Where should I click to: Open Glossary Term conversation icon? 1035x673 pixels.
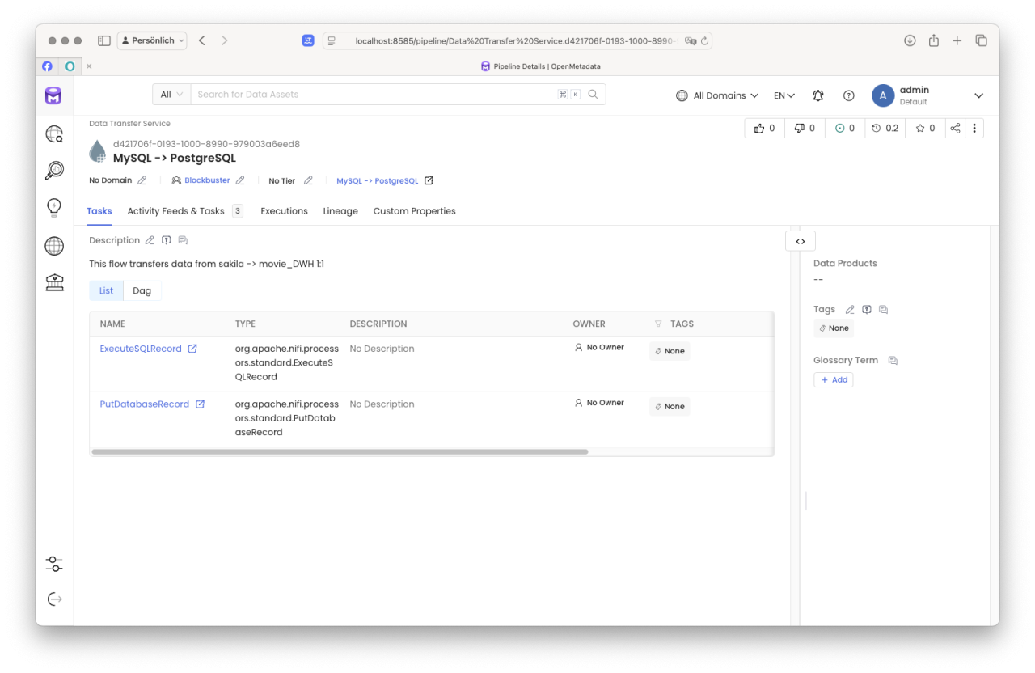[x=893, y=360]
